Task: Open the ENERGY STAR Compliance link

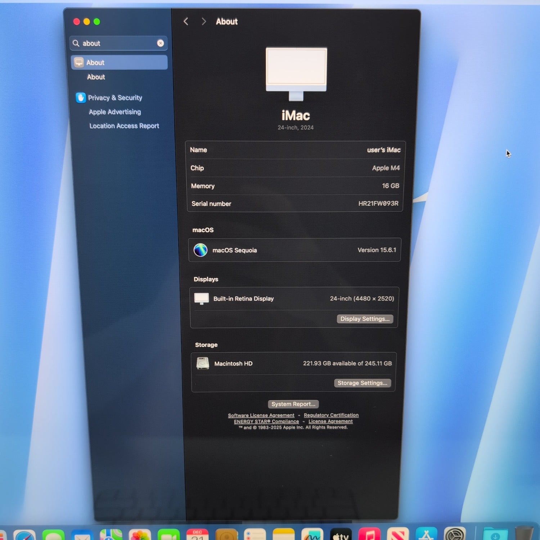Action: [266, 422]
